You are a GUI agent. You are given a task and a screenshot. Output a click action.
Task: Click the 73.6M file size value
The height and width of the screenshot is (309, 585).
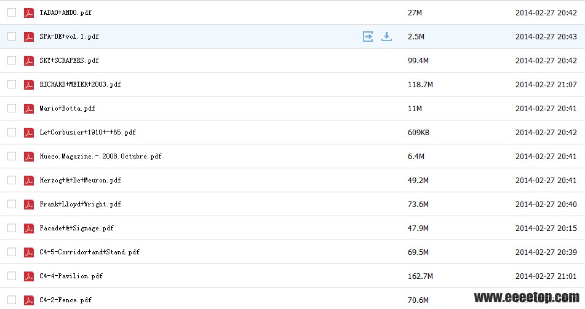pyautogui.click(x=418, y=205)
